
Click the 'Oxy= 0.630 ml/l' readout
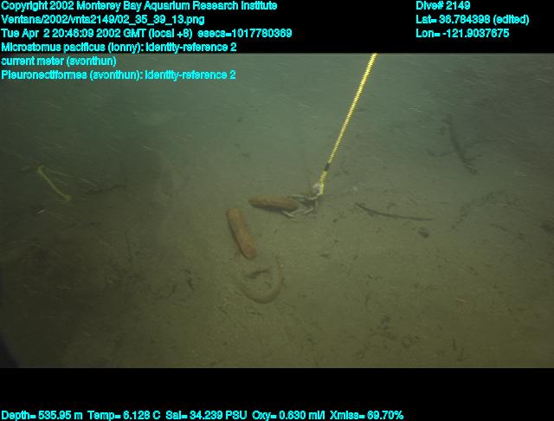[x=288, y=415]
